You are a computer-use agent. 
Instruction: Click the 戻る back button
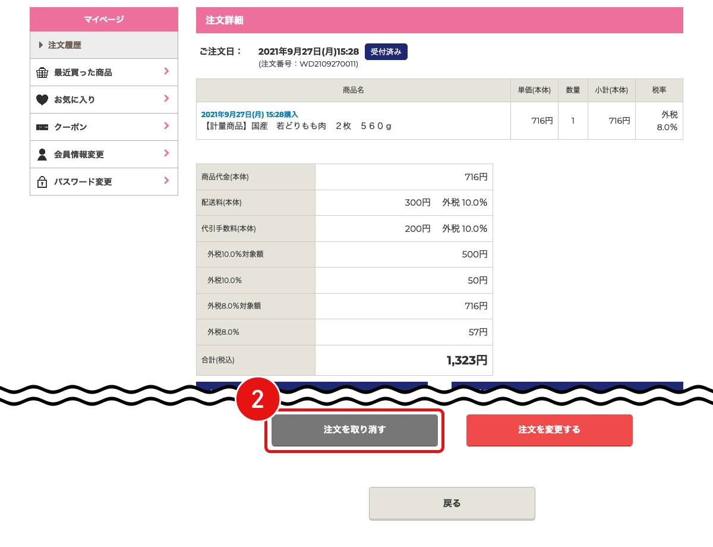coord(452,503)
